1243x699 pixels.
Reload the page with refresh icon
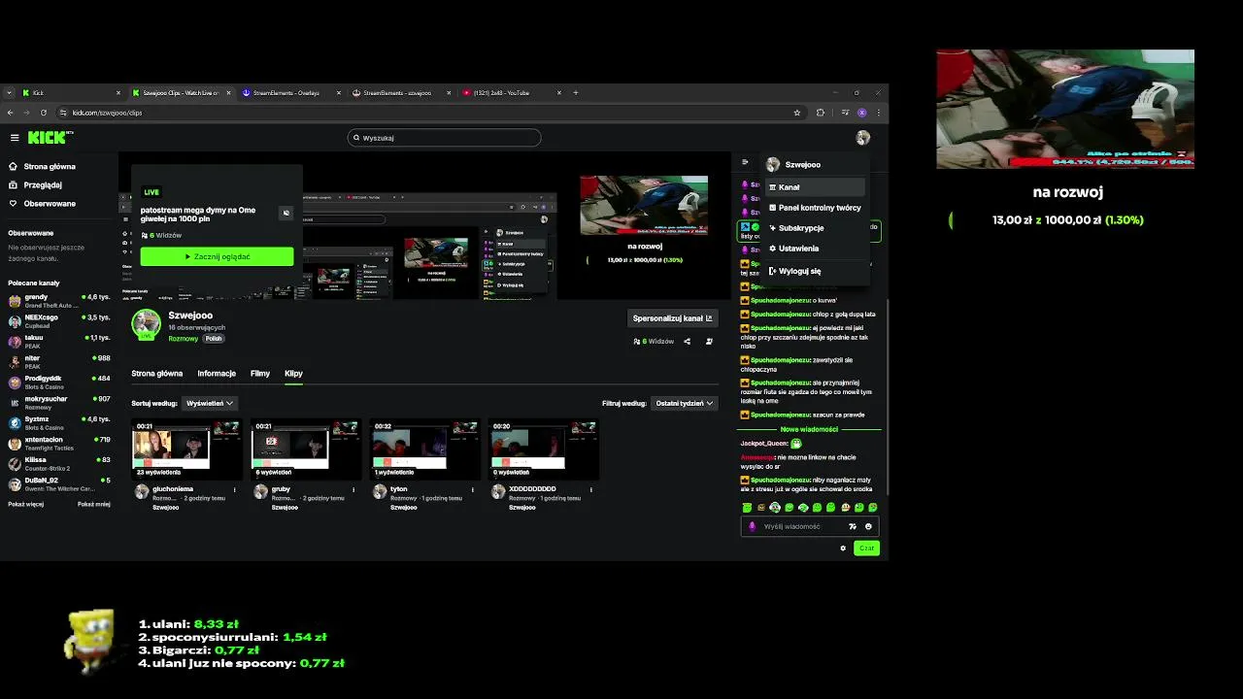pyautogui.click(x=43, y=113)
